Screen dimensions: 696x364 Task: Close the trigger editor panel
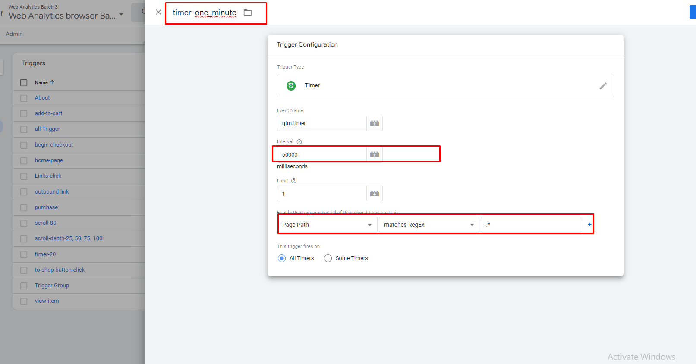158,12
